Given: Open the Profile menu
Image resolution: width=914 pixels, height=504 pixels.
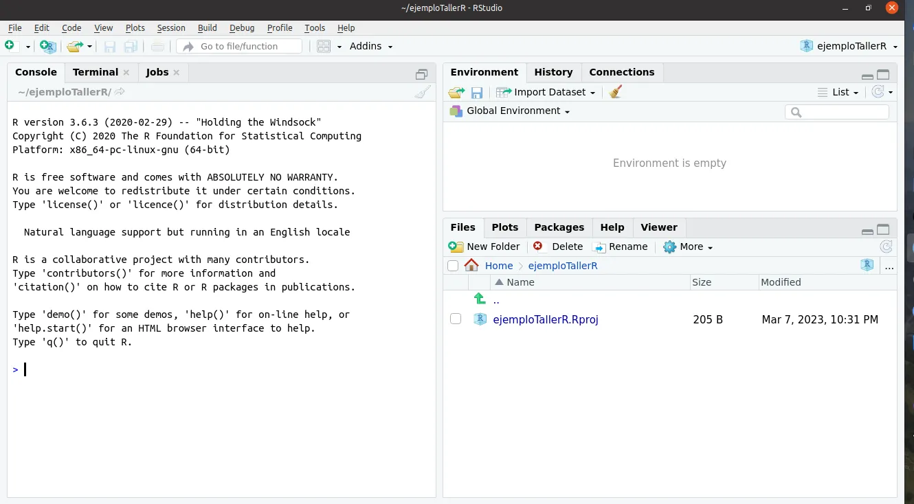Looking at the screenshot, I should pyautogui.click(x=280, y=27).
